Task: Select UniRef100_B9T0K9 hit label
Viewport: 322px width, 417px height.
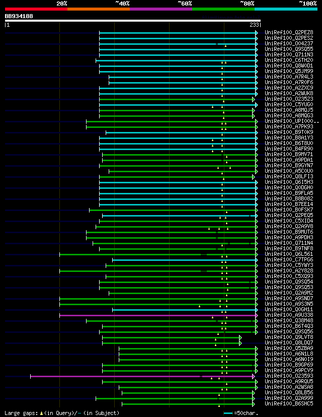Action: click(x=289, y=132)
